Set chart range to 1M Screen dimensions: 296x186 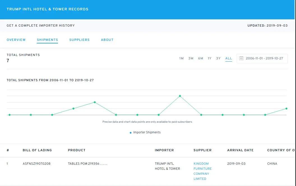click(x=181, y=58)
